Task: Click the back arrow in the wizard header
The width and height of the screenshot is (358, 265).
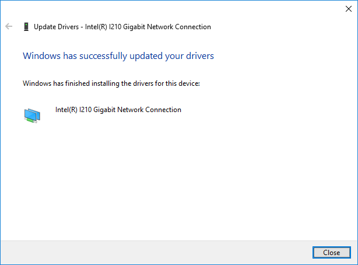Action: coord(8,26)
